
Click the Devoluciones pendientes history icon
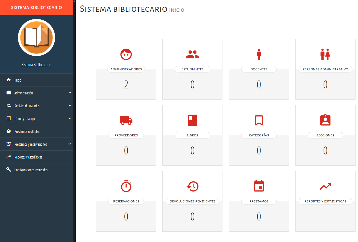[x=192, y=186]
